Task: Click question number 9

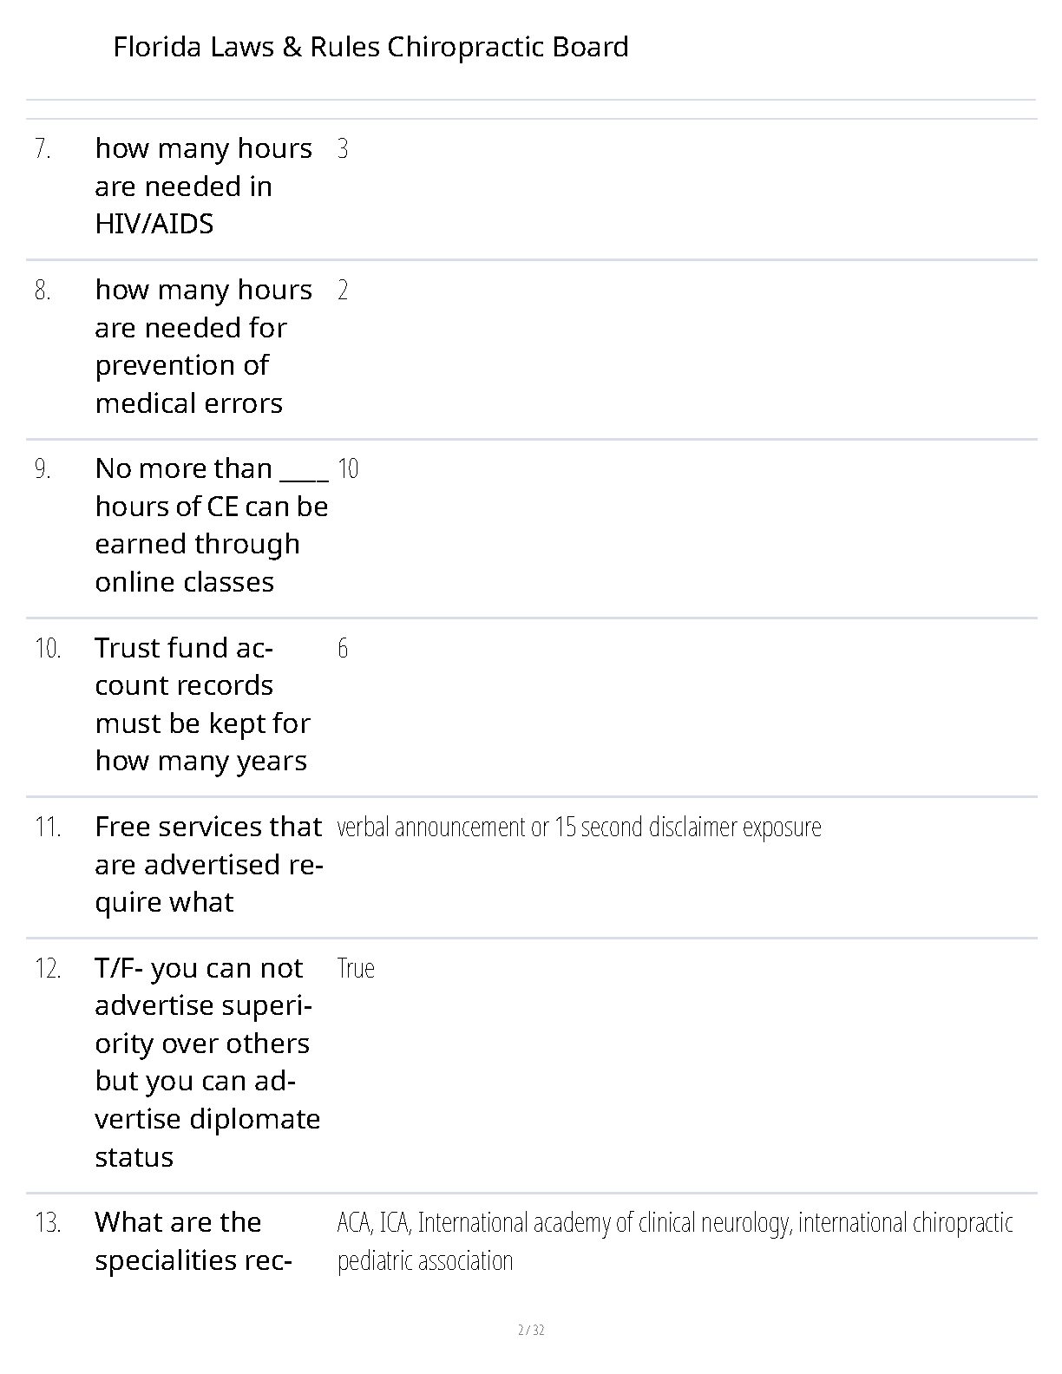Action: point(43,469)
